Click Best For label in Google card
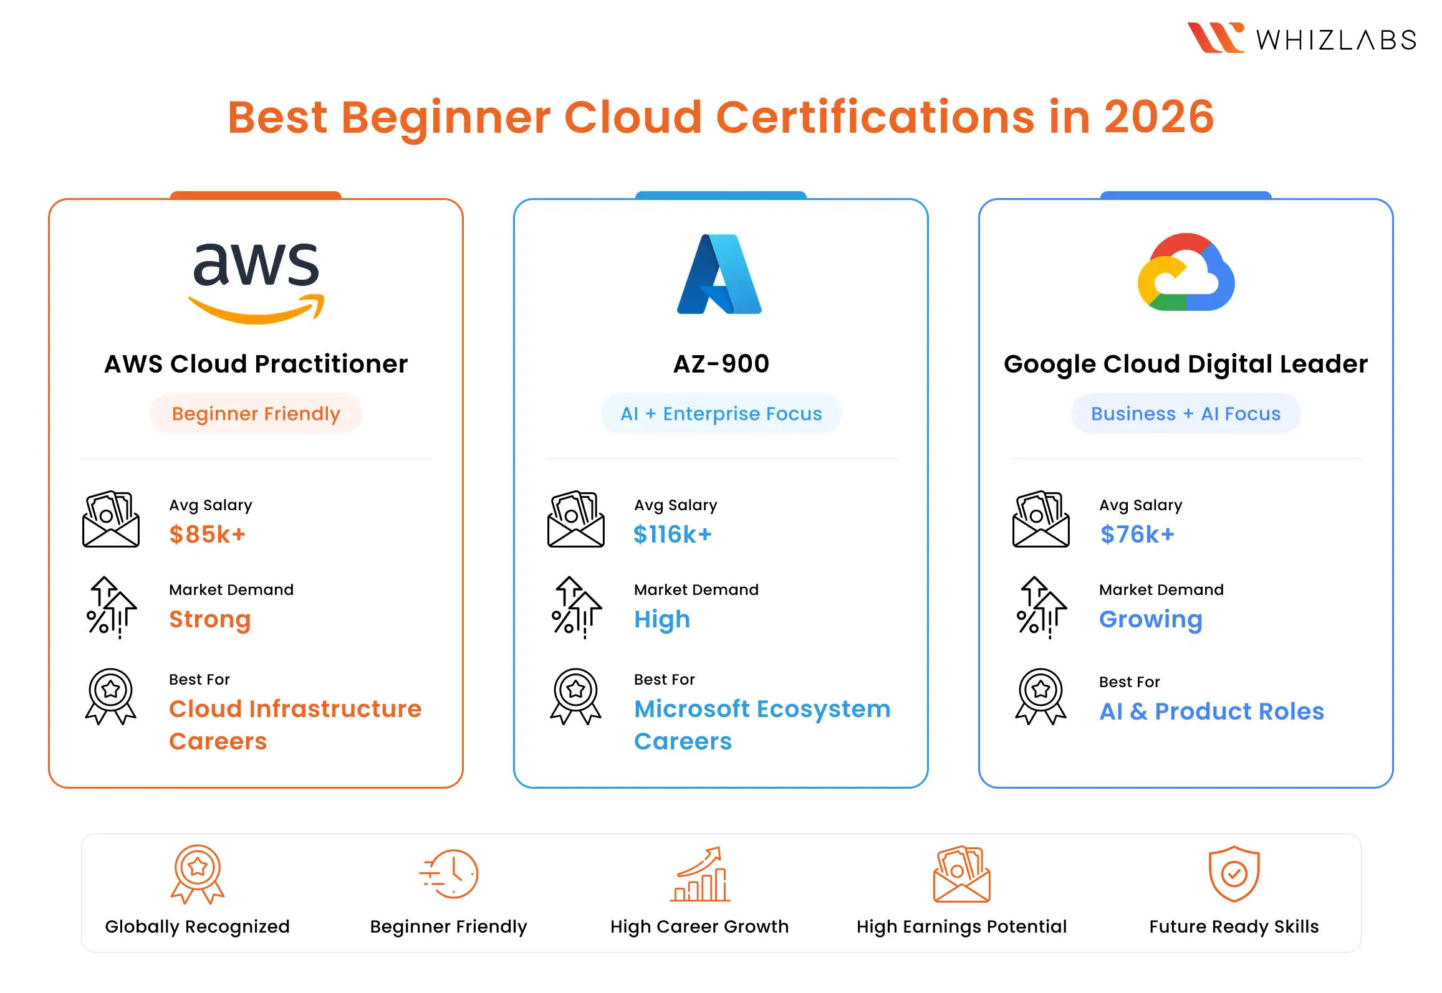Image resolution: width=1442 pixels, height=993 pixels. pyautogui.click(x=1129, y=682)
